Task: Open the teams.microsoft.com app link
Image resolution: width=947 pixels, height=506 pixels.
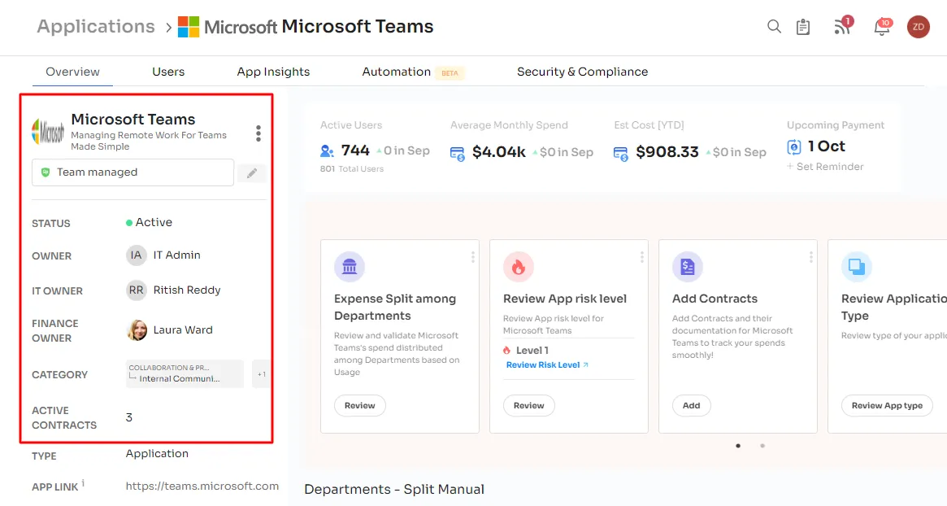Action: coord(202,486)
